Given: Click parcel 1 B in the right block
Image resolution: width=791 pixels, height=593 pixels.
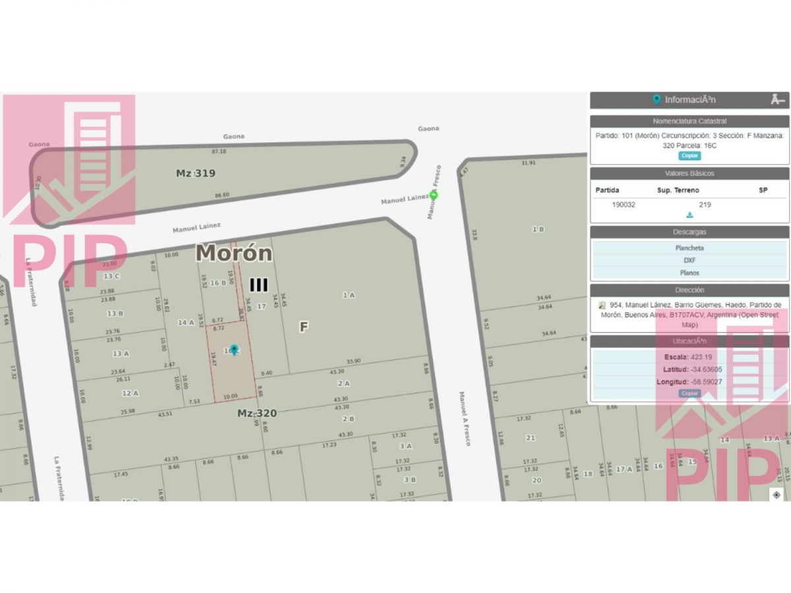Looking at the screenshot, I should point(538,229).
